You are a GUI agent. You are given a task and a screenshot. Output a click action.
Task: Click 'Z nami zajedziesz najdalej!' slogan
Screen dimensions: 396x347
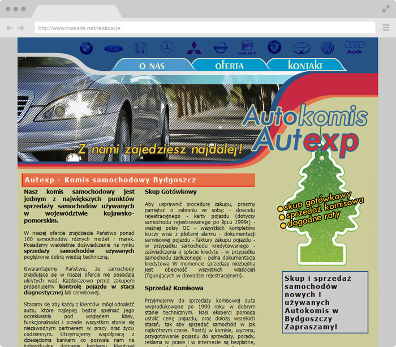point(160,149)
